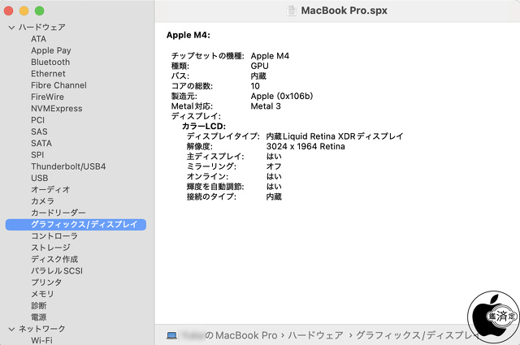
Task: Choose Thunderbolt/USB4 from sidebar
Action: point(68,166)
